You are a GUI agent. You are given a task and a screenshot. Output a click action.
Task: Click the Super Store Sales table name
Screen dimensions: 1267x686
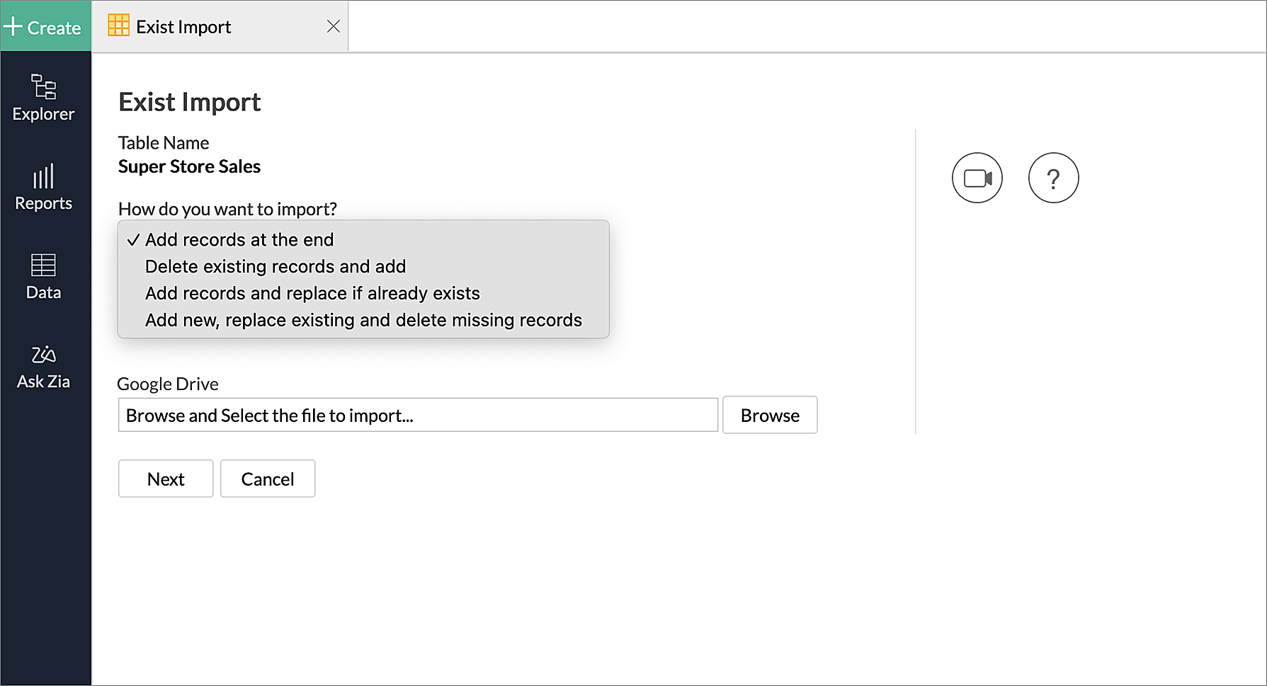point(189,167)
